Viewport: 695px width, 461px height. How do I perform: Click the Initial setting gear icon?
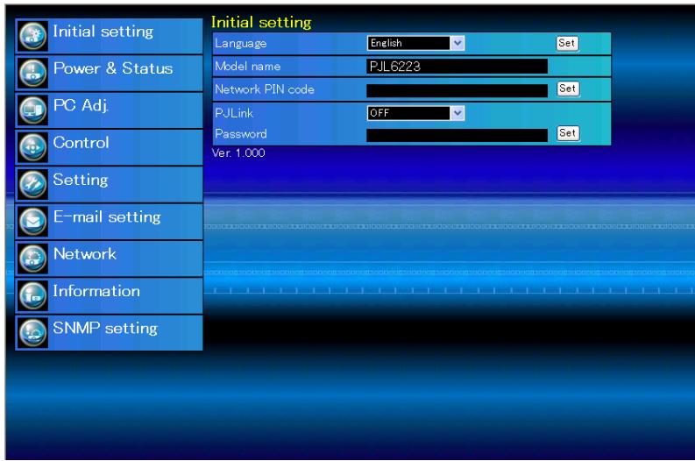32,36
